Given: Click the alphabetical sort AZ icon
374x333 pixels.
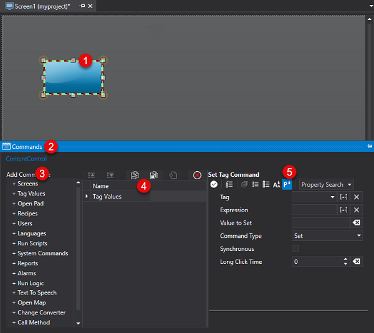Looking at the screenshot, I should coord(277,184).
